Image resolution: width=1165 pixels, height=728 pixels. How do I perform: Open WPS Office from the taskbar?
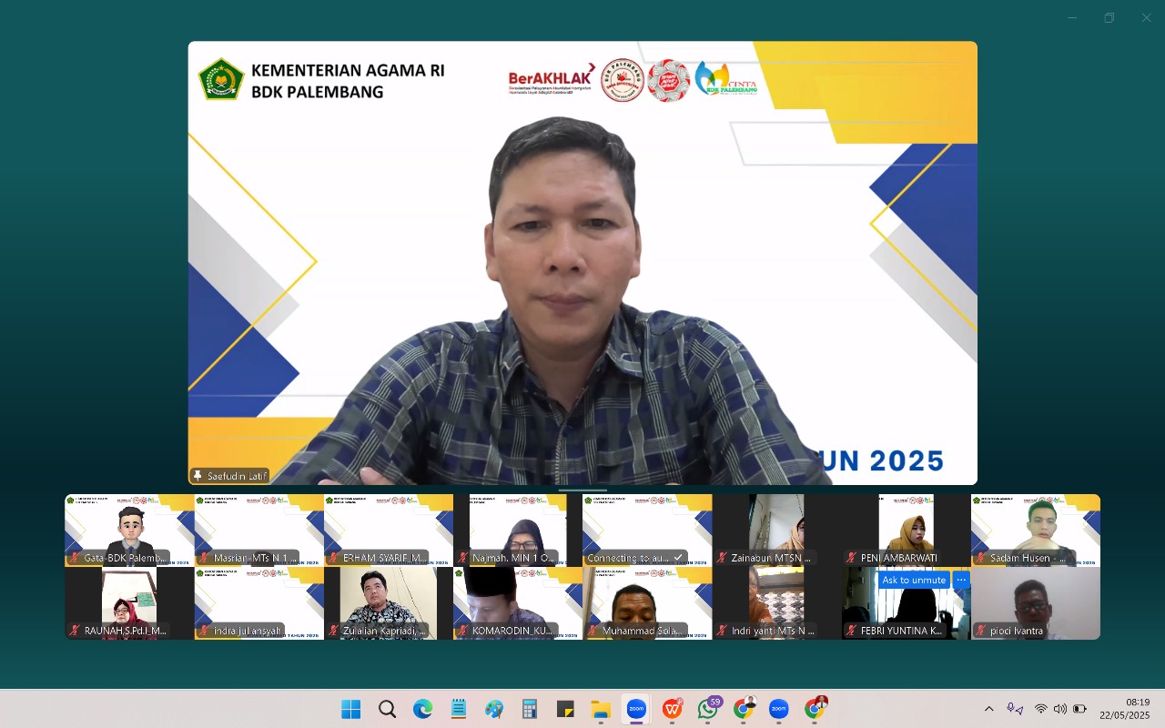coord(672,708)
